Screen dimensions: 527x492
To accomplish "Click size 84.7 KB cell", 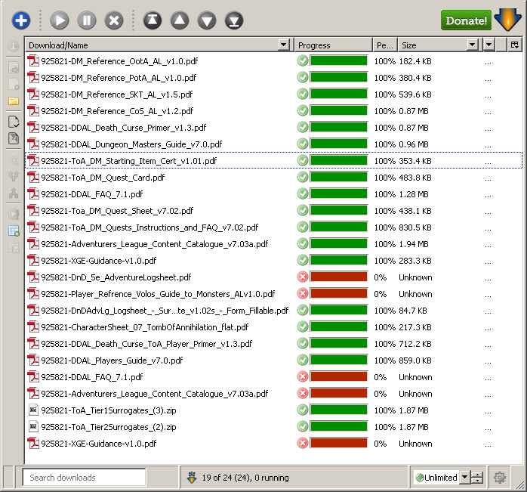I will (413, 311).
